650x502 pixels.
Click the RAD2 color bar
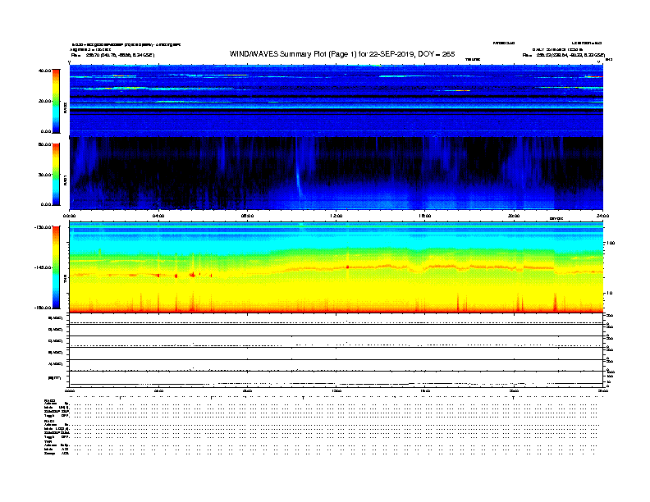pos(56,101)
